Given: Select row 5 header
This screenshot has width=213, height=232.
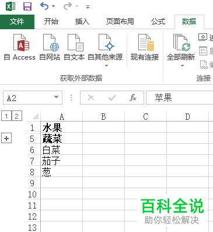Looking at the screenshot, I should (x=32, y=138).
